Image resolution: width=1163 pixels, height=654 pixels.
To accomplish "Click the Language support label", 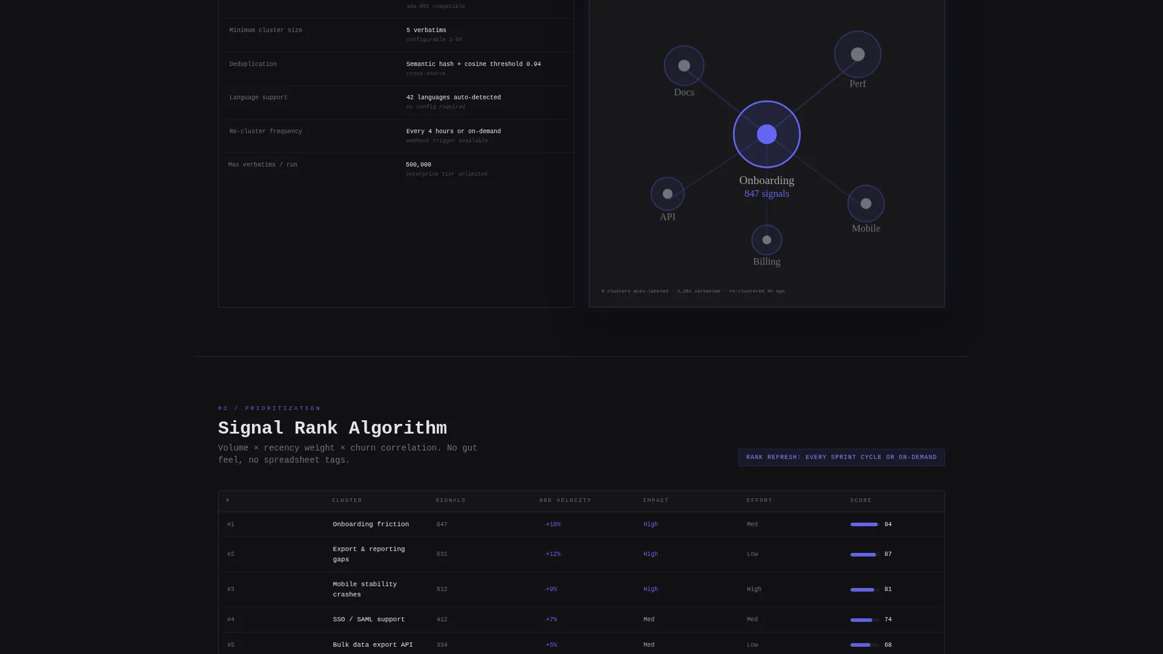I will [x=258, y=97].
